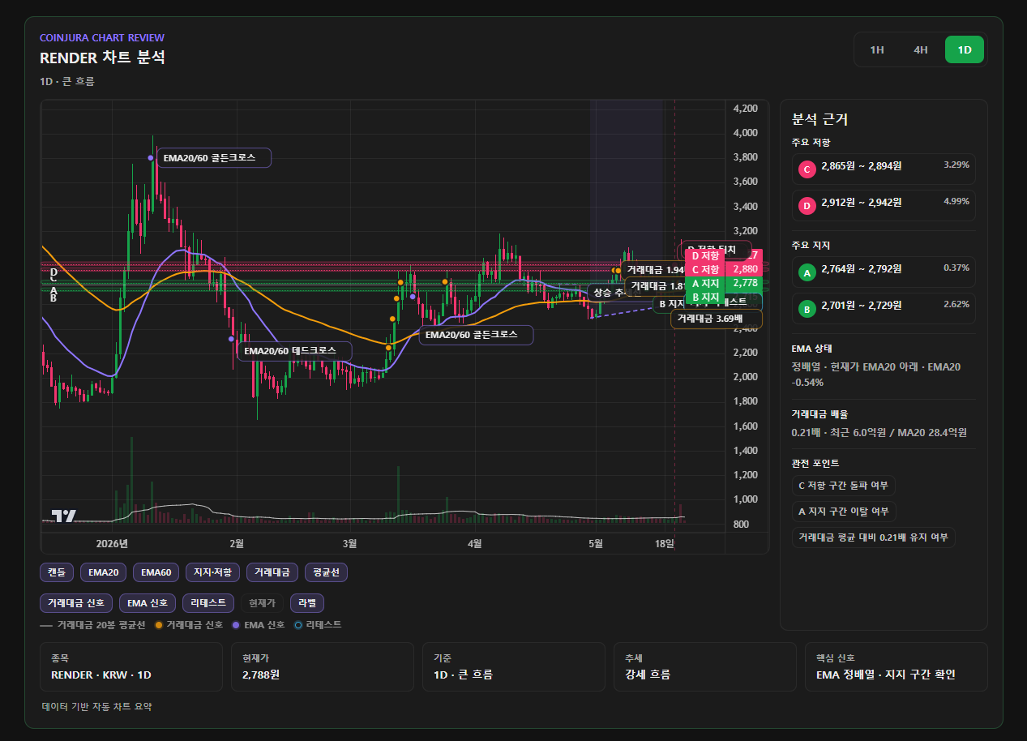1027x741 pixels.
Task: Click the 2월 date label on time axis
Action: 237,543
